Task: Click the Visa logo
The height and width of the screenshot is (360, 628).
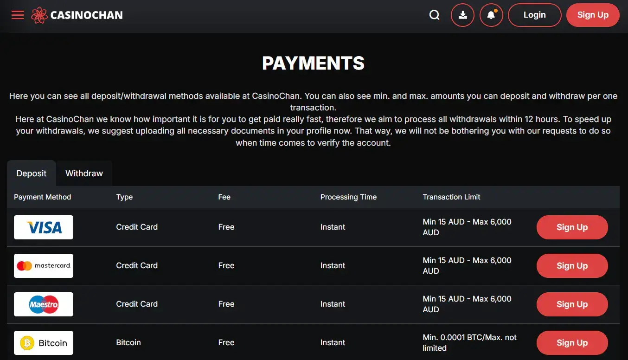Action: [x=44, y=227]
